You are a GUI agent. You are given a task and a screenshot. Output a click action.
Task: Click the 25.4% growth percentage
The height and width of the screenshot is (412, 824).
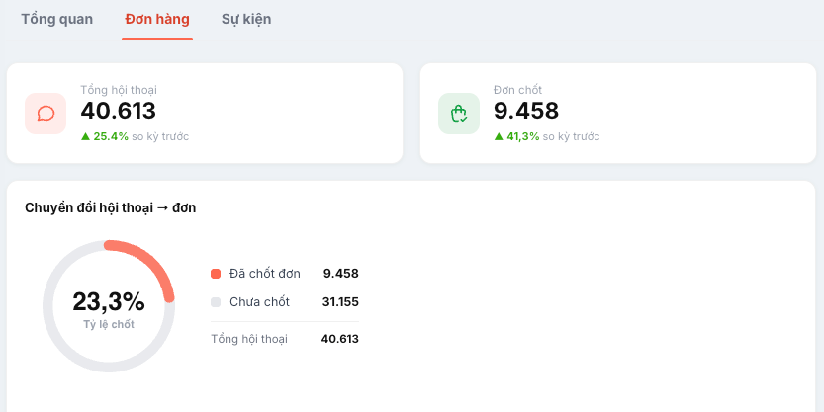(111, 136)
